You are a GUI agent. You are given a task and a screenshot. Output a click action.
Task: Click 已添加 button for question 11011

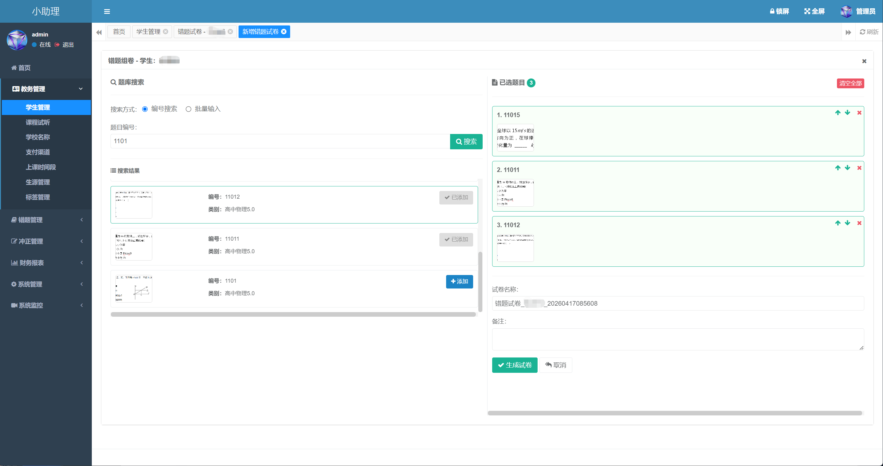(456, 240)
